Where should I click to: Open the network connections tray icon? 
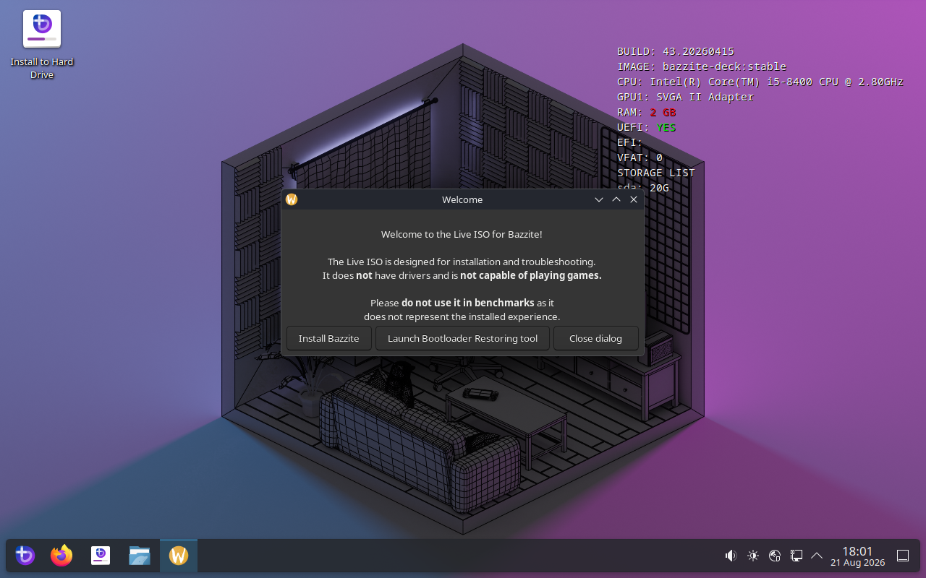point(797,556)
